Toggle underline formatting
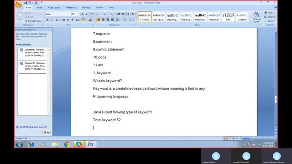This screenshot has width=292, height=164. 57,20
